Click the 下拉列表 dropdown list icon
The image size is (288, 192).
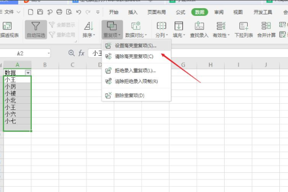pyautogui.click(x=244, y=30)
